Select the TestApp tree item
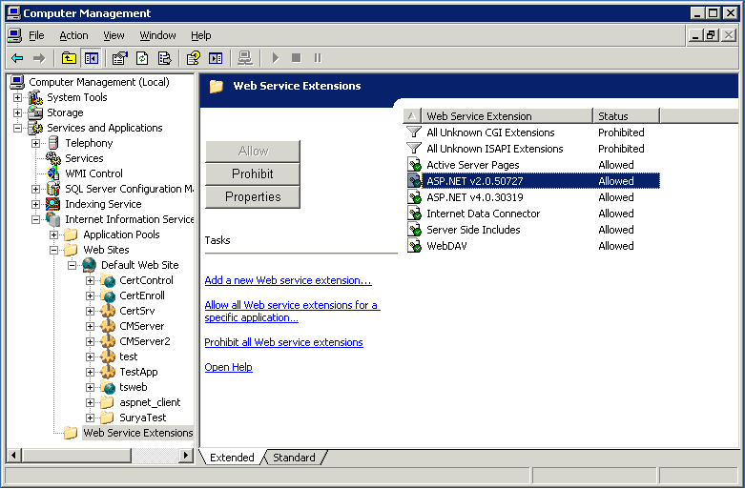The height and width of the screenshot is (489, 745). point(138,372)
